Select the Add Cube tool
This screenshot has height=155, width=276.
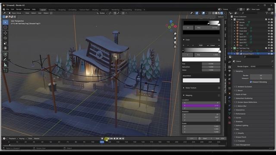click(x=6, y=71)
